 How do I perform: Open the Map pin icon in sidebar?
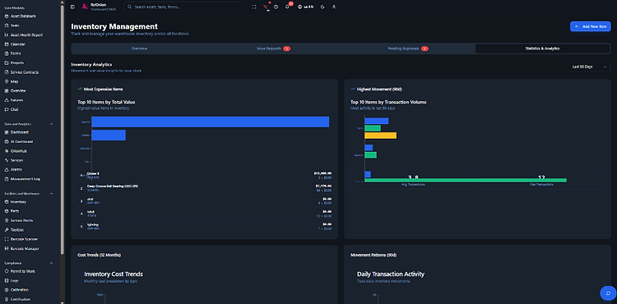click(x=7, y=81)
